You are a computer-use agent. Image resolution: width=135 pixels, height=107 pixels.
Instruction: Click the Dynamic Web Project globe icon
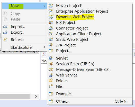[51, 17]
